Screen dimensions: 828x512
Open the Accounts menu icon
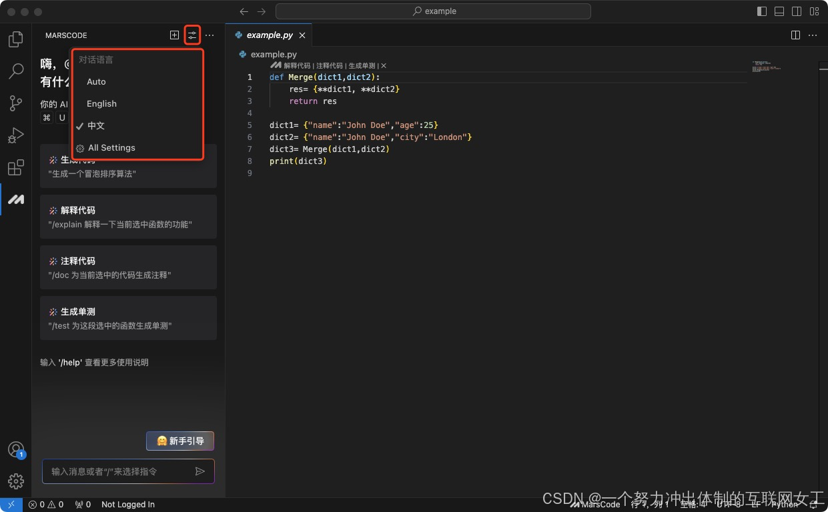coord(16,450)
